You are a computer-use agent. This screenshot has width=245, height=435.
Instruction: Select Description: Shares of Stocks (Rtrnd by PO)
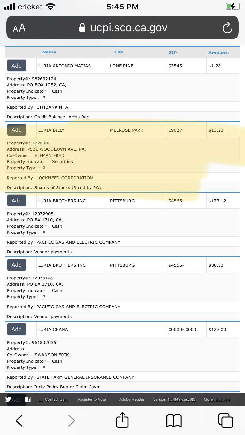[54, 188]
